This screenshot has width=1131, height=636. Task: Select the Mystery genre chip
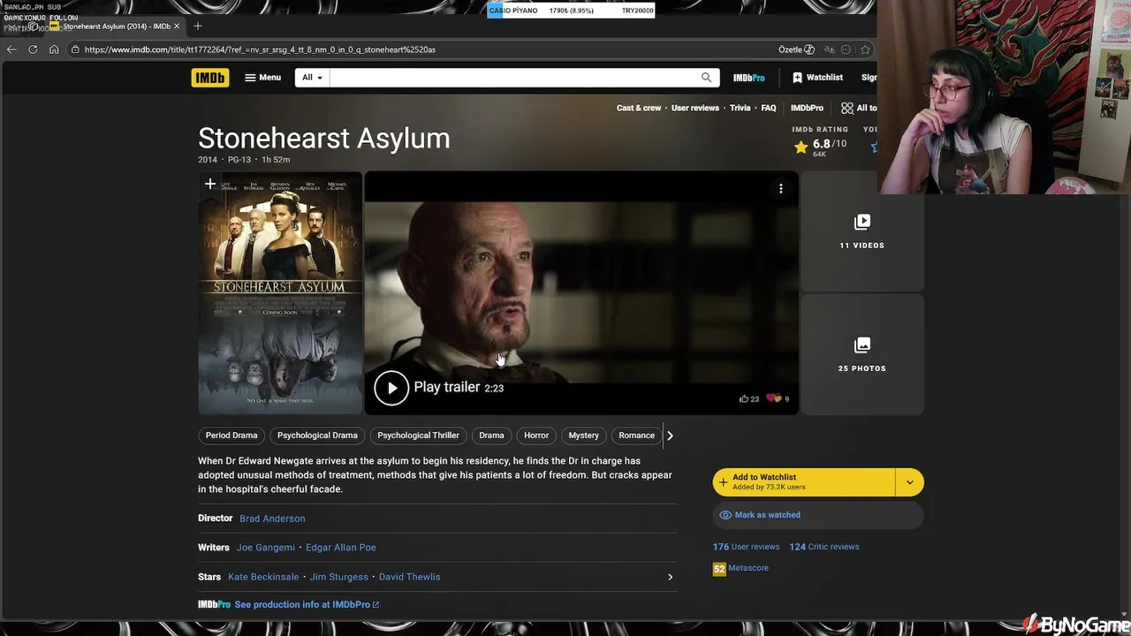click(584, 435)
